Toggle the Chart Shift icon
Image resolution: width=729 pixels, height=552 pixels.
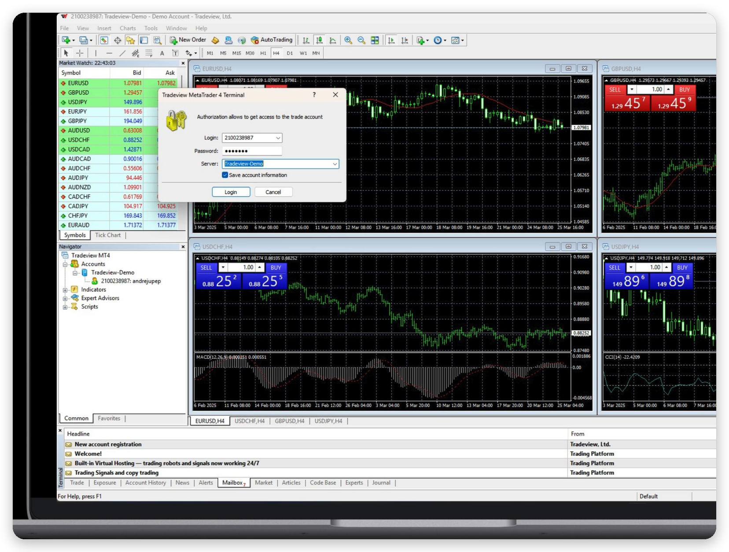point(405,40)
